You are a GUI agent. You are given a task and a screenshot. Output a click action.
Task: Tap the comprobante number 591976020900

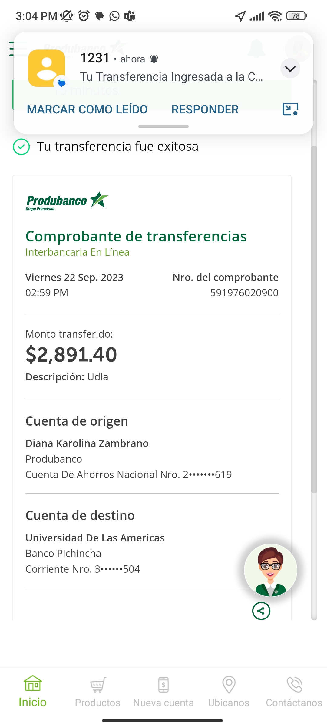[244, 293]
